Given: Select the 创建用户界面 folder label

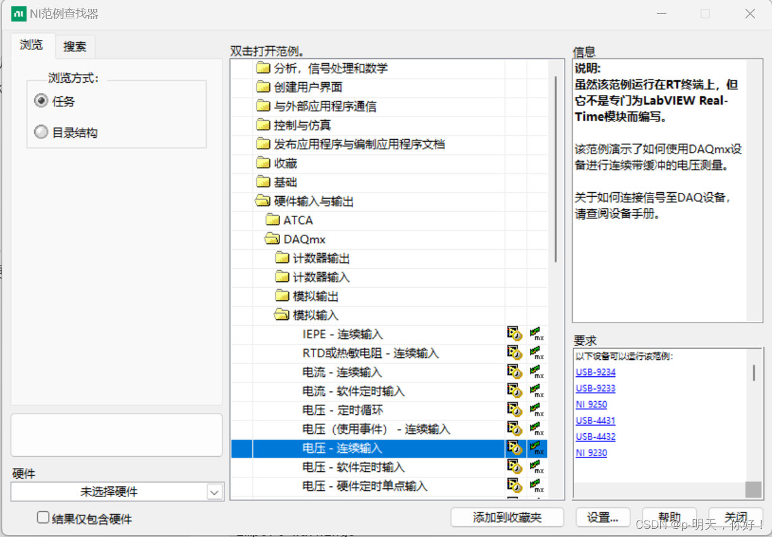Looking at the screenshot, I should (308, 87).
